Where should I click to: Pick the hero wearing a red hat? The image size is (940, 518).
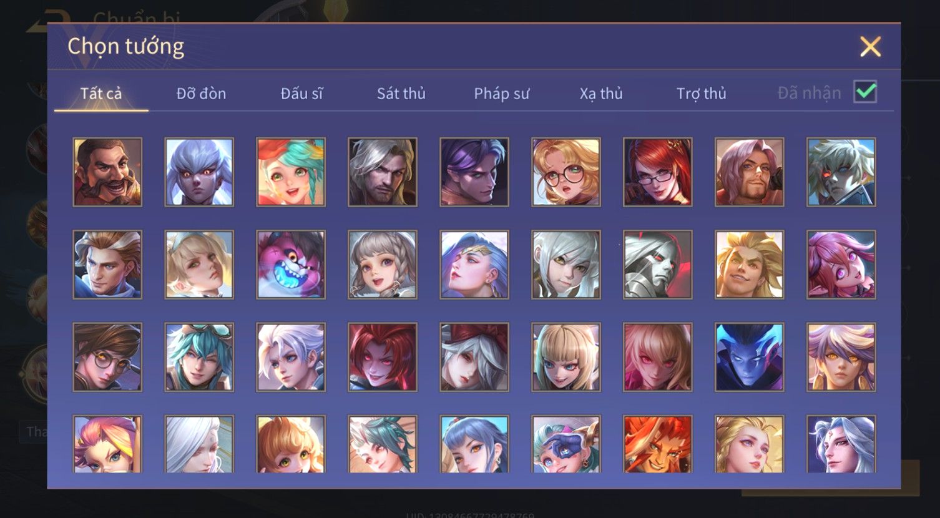(474, 357)
